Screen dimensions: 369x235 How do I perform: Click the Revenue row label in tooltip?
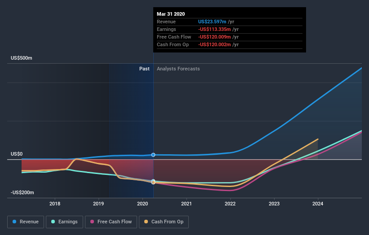(166, 22)
